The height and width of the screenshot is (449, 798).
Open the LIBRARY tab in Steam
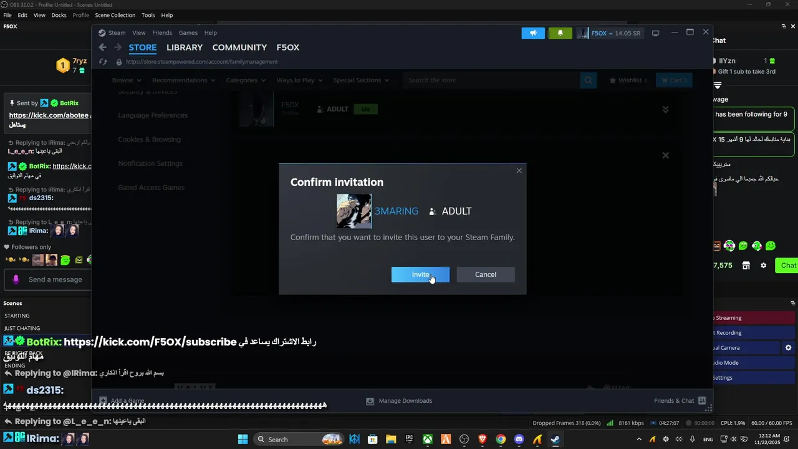185,47
